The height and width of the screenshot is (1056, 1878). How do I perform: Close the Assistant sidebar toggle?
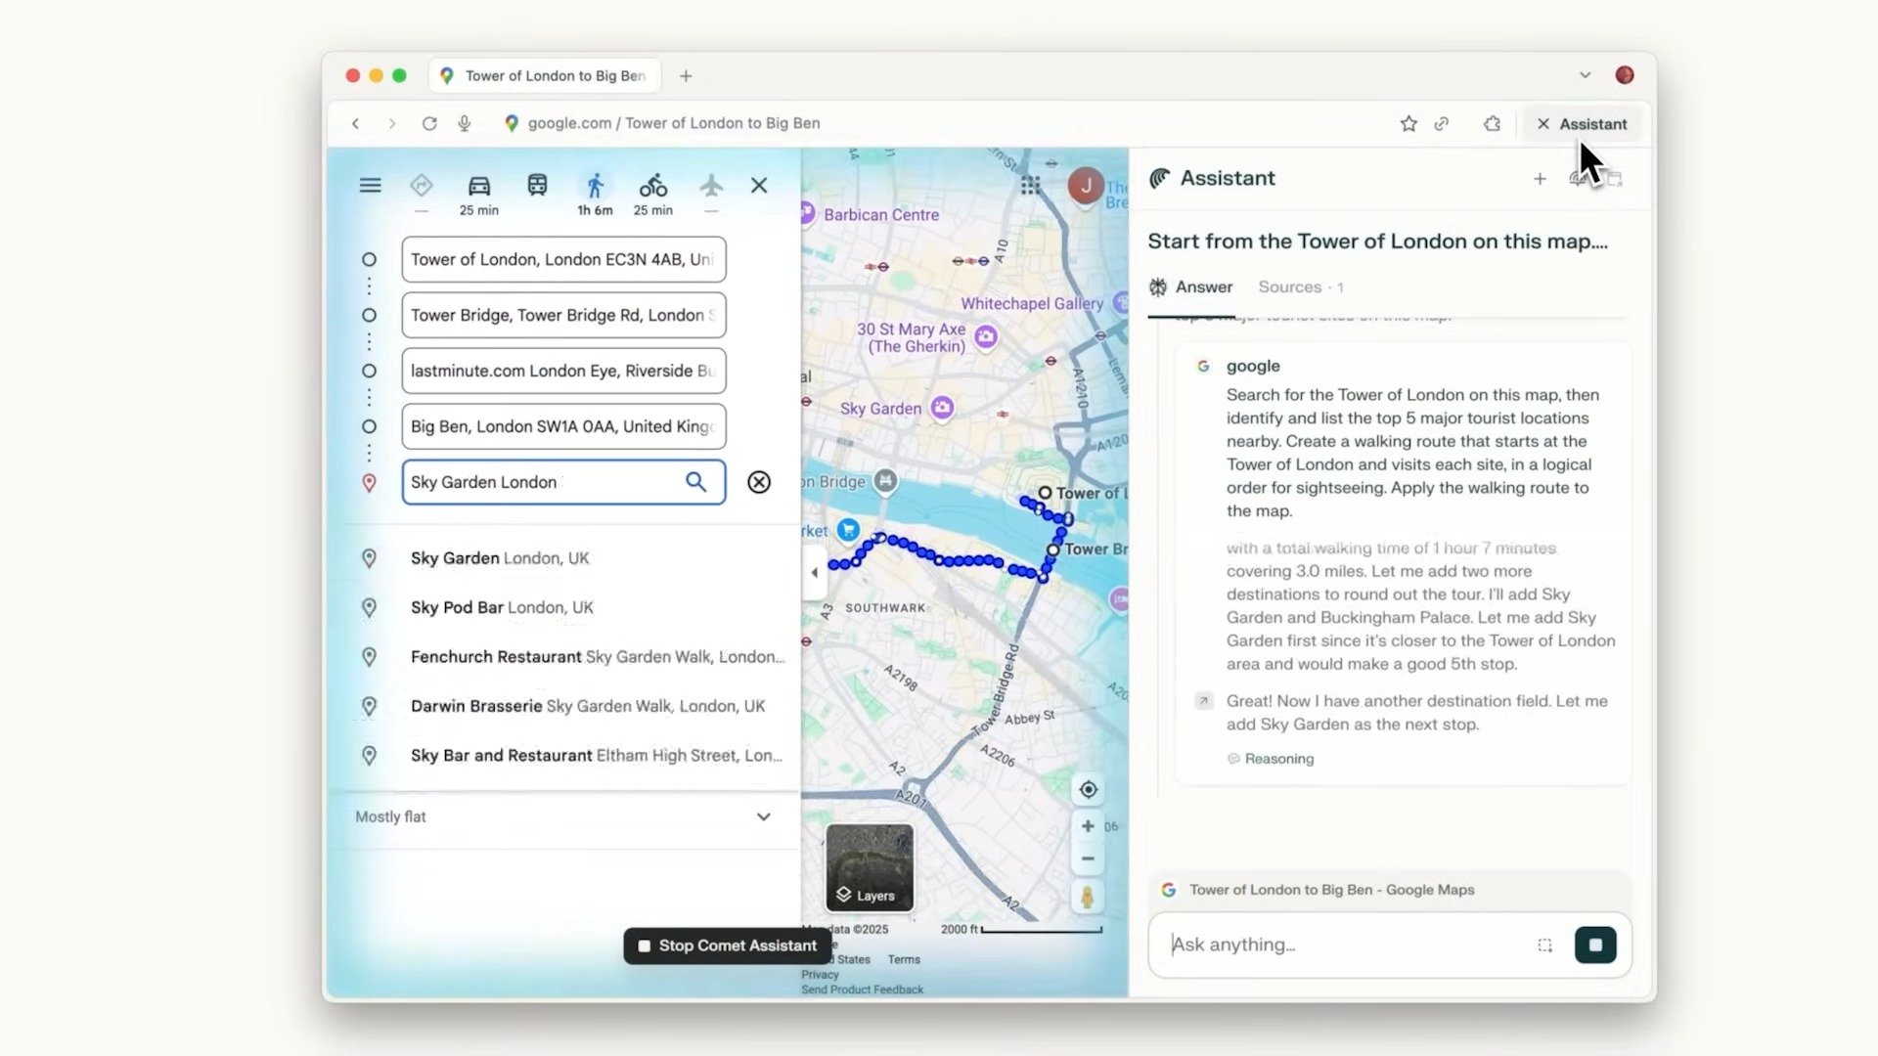pos(1582,124)
